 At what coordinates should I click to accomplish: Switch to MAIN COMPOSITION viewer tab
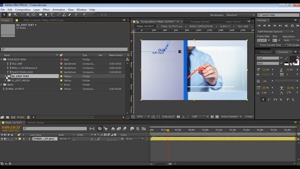coord(201,26)
